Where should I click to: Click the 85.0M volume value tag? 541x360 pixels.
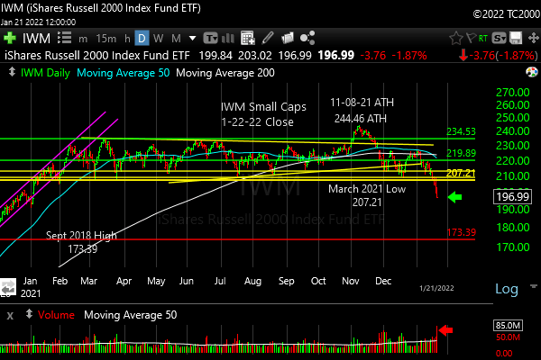(508, 325)
